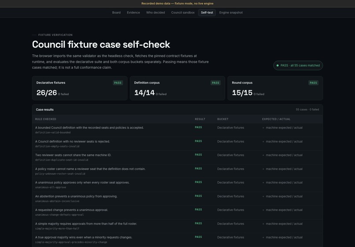
Task: Click Declarative fixtures bucket in definition-duplicate-seat-id-invalid row
Action: [x=231, y=155]
